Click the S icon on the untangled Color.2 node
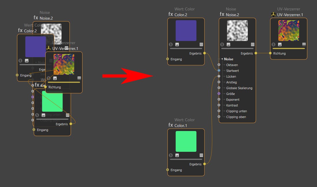The width and height of the screenshot is (317, 187). (171, 44)
